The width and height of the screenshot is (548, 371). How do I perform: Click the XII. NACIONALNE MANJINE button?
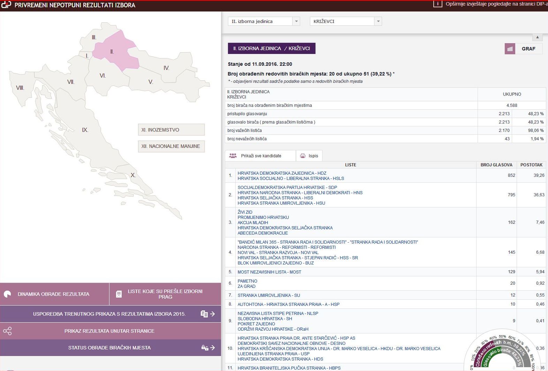coord(171,146)
